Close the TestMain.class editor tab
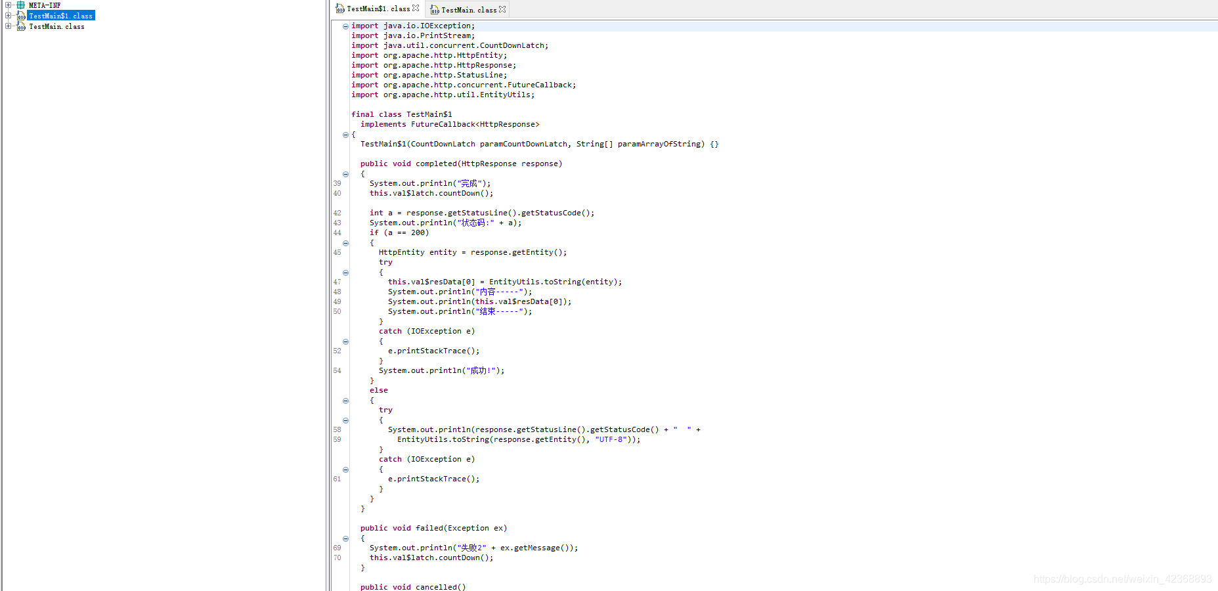Screen dimensions: 1218x591 click(502, 9)
